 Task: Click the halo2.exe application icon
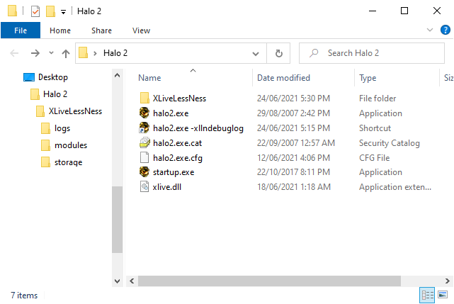(144, 113)
